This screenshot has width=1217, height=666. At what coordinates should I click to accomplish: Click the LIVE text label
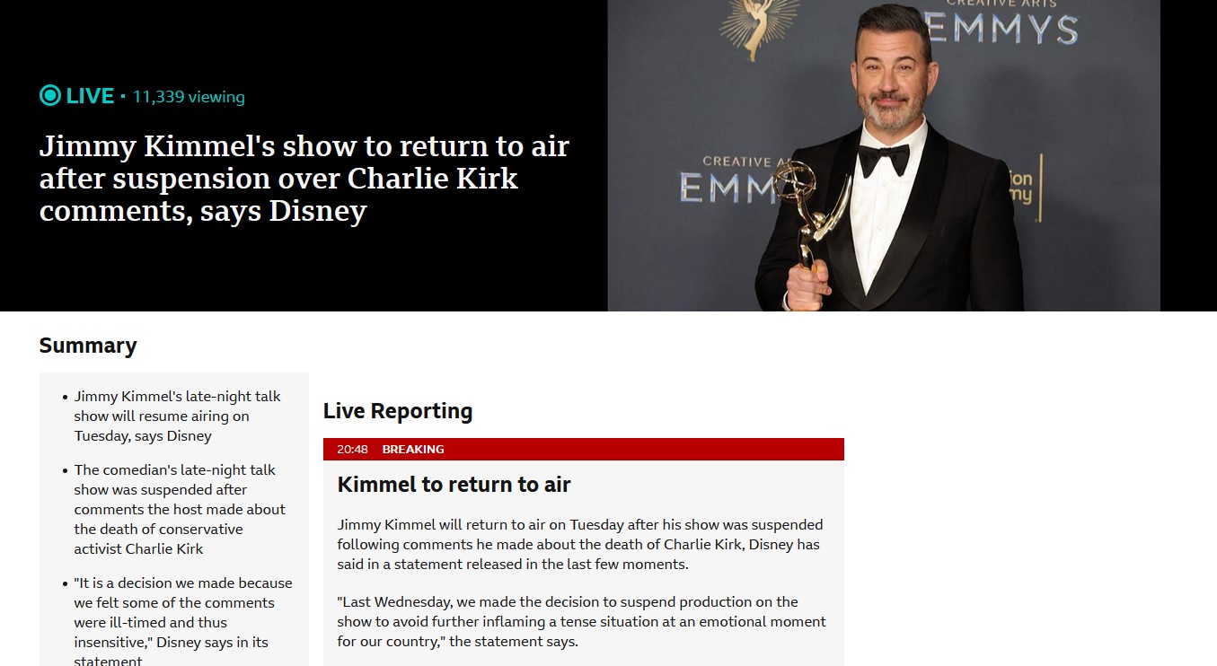90,96
